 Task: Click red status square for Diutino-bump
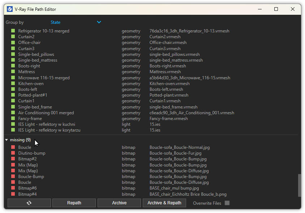pyautogui.click(x=13, y=153)
